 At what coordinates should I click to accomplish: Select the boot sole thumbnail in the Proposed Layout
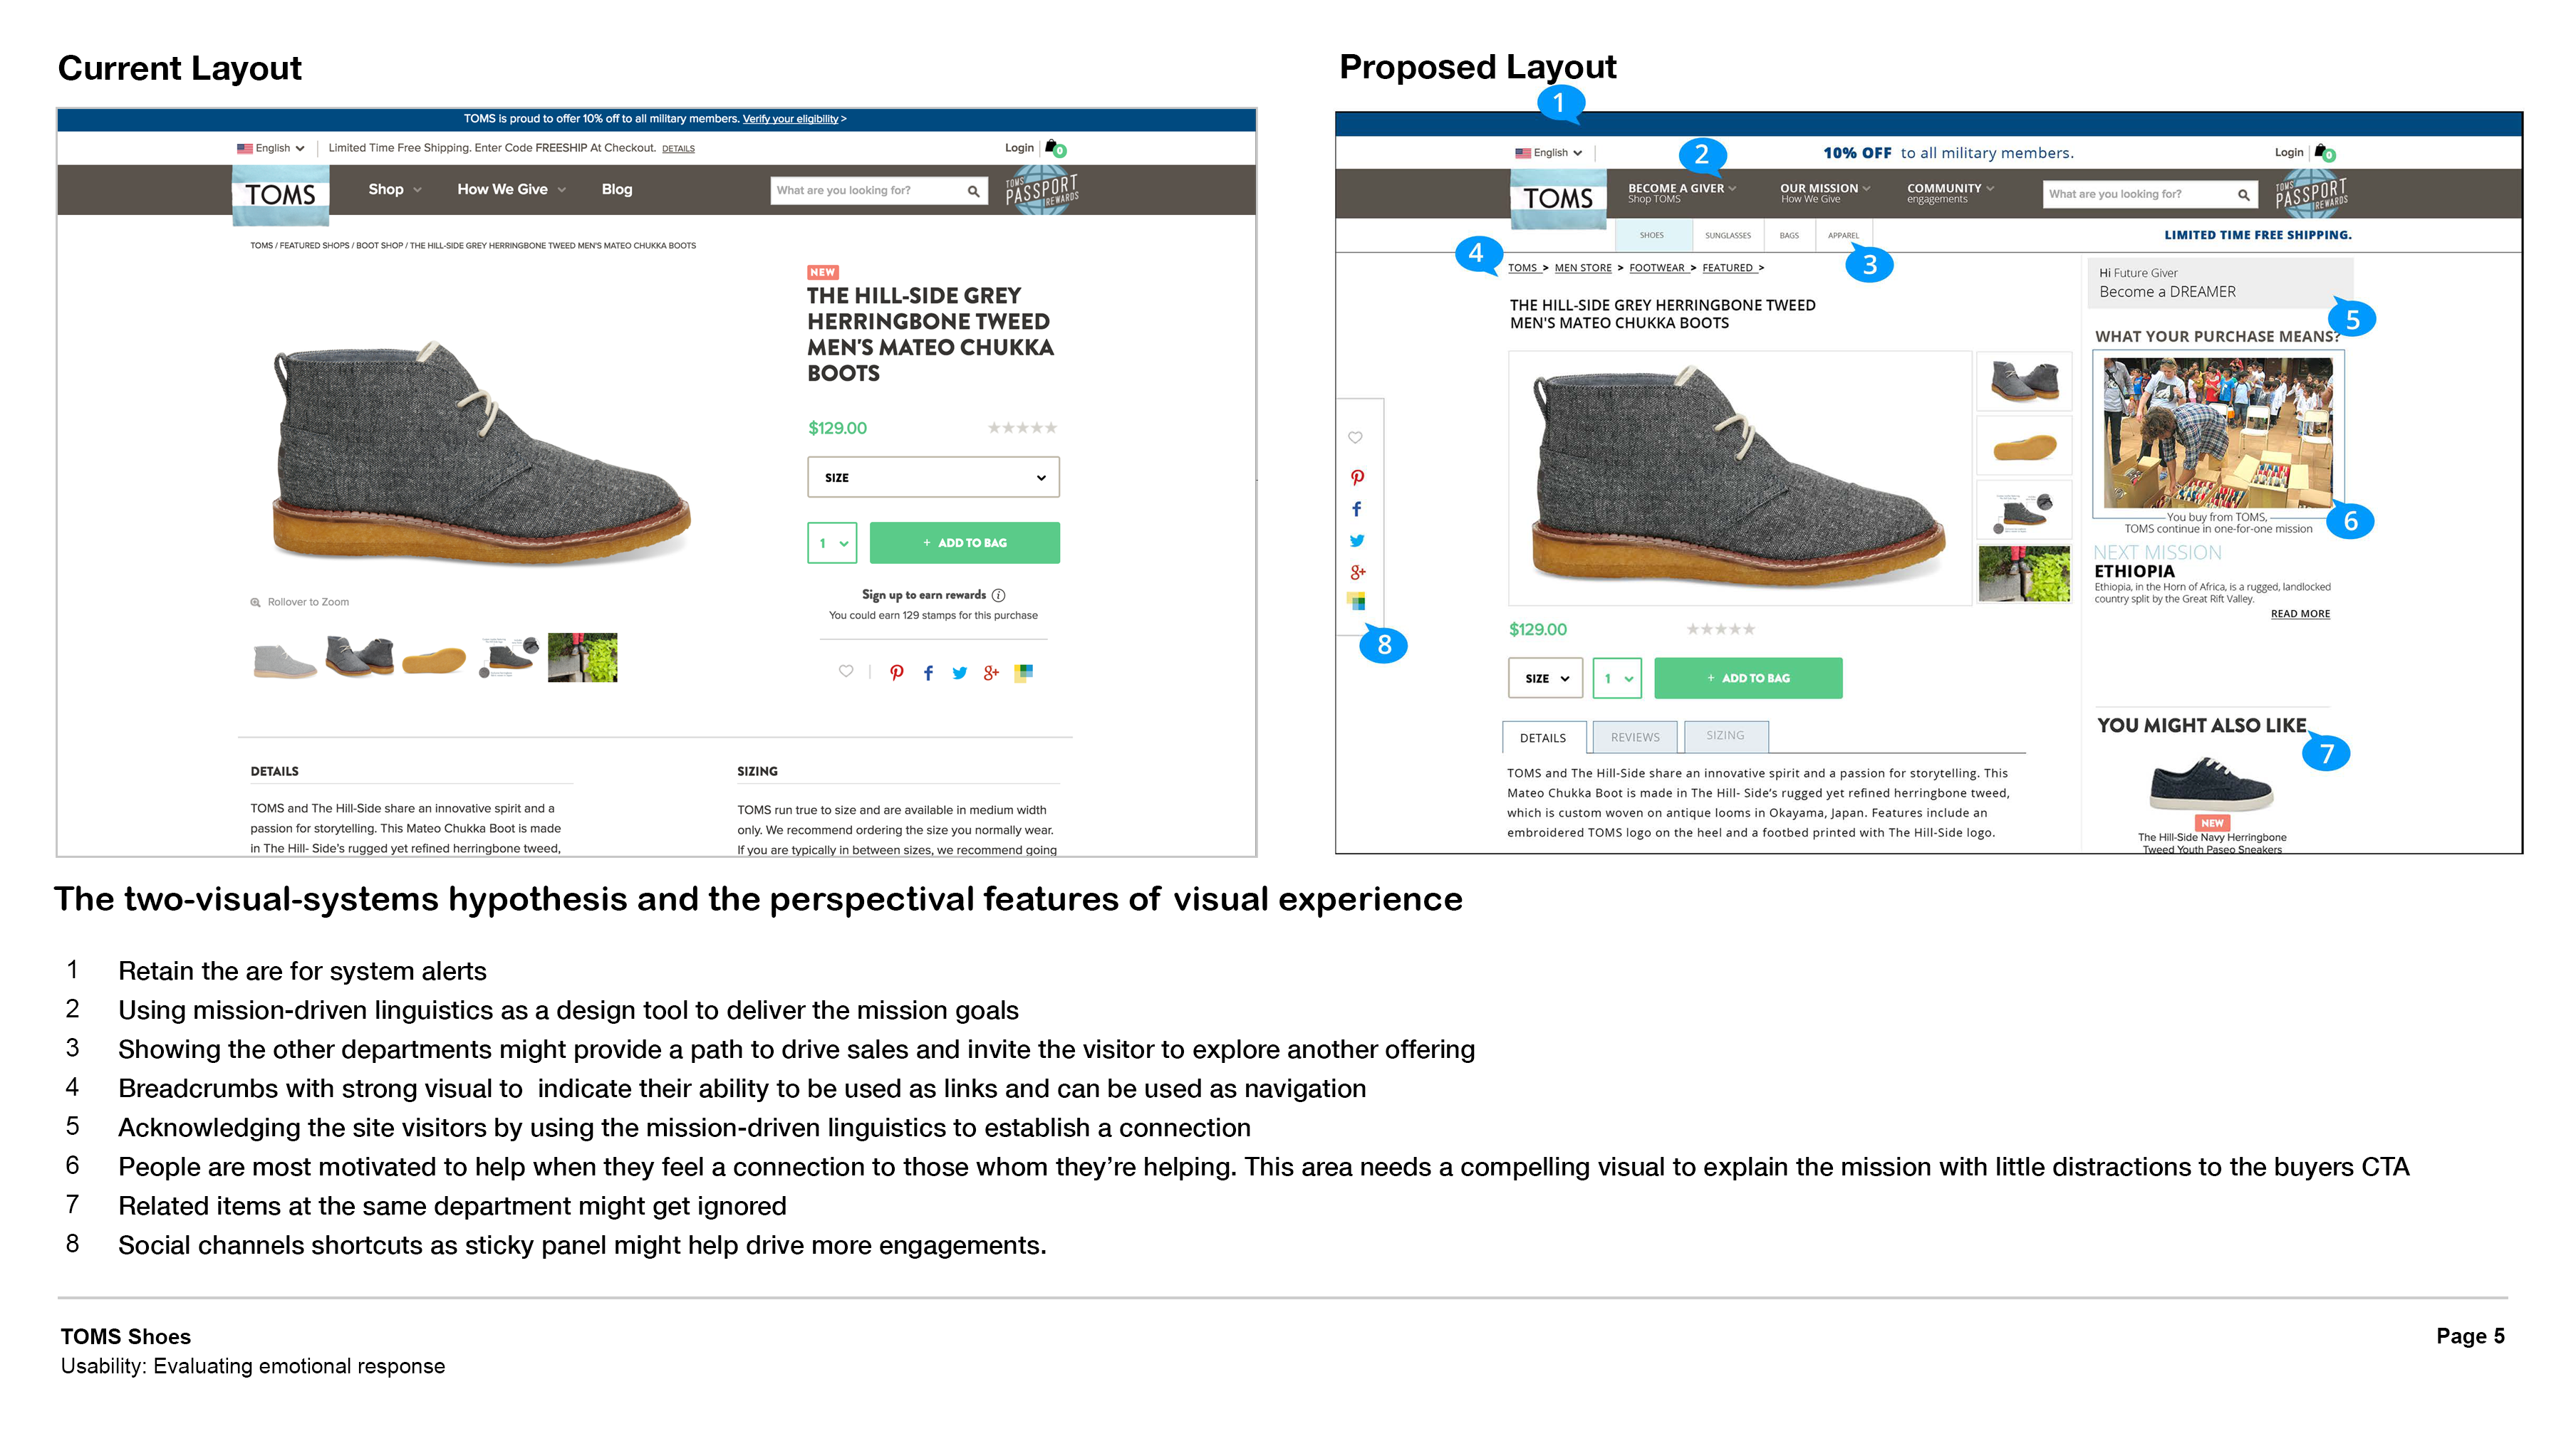coord(2023,446)
